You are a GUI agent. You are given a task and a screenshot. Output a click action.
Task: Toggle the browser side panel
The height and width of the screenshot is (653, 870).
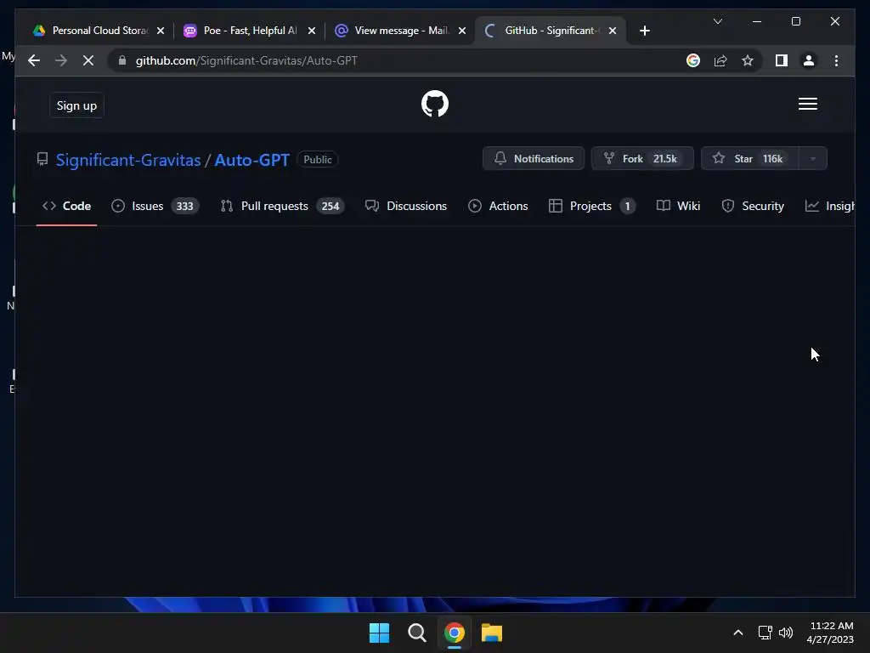point(782,60)
